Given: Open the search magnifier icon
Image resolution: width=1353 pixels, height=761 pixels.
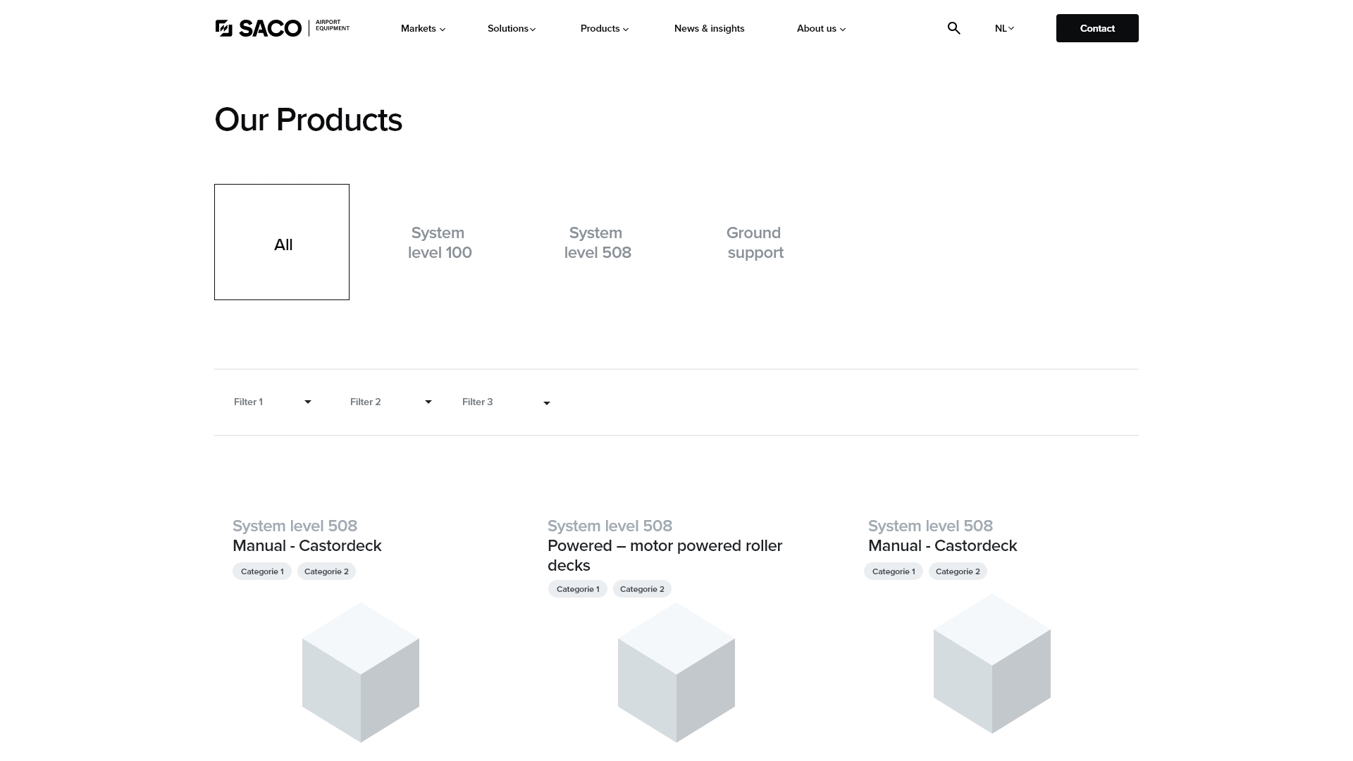Looking at the screenshot, I should (954, 28).
